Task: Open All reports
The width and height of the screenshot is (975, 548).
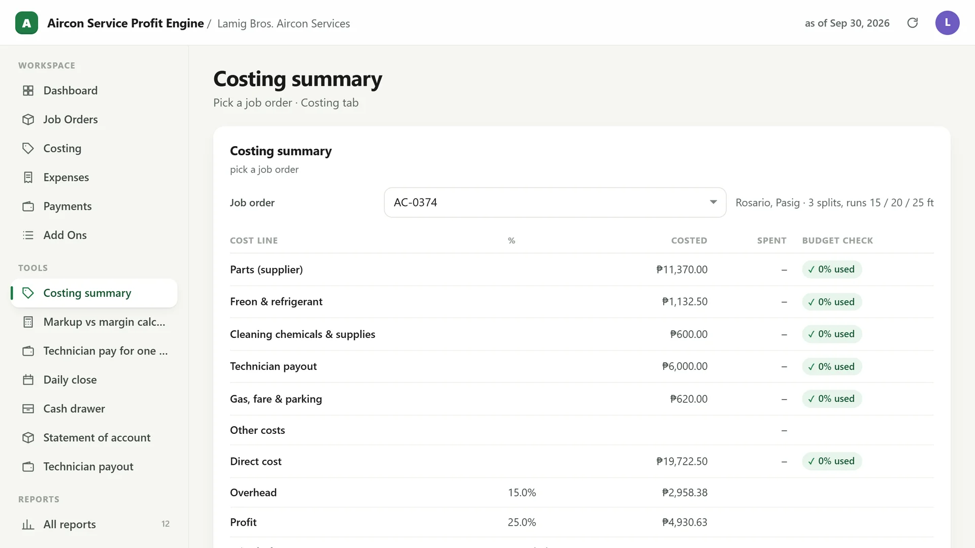Action: click(x=94, y=524)
